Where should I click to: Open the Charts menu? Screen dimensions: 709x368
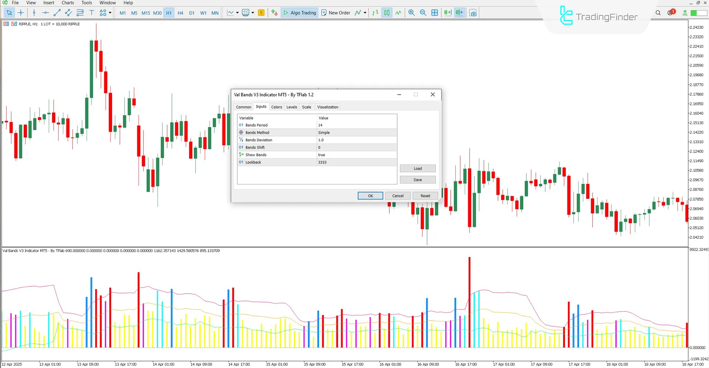67,3
